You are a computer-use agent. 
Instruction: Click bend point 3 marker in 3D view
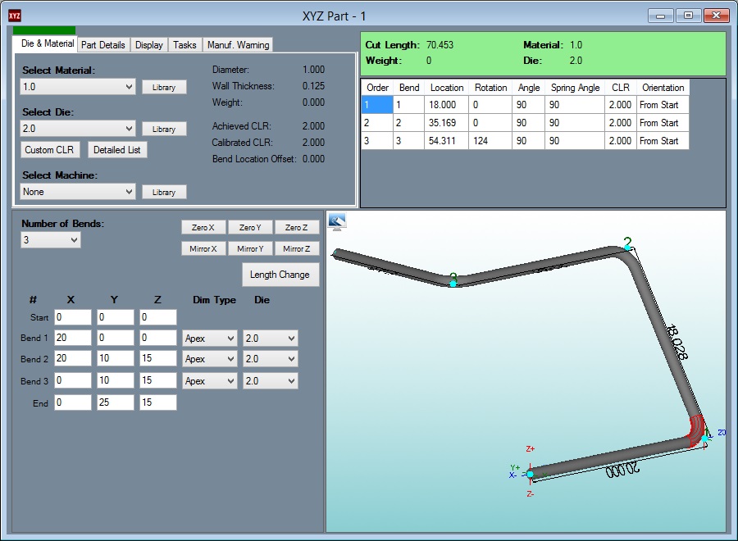453,283
